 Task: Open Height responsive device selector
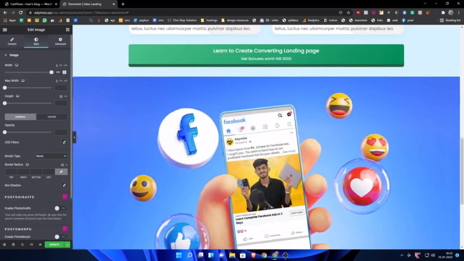tap(17, 96)
